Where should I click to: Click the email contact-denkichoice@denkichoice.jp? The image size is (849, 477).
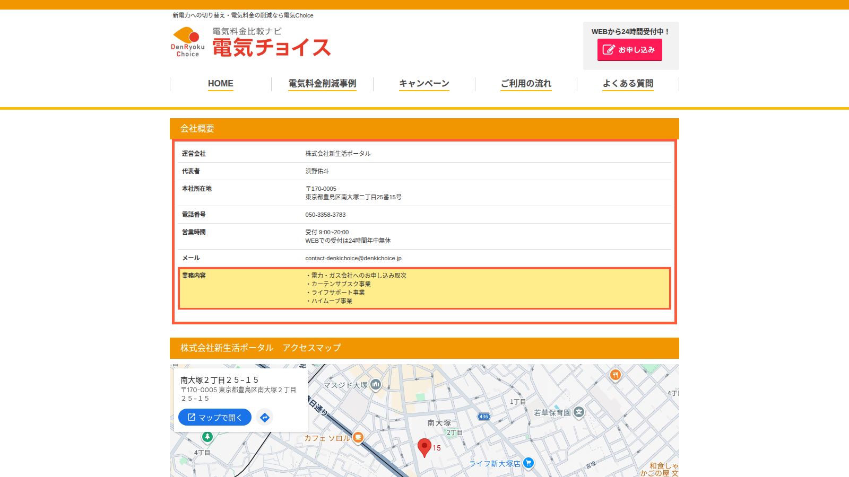(x=353, y=258)
